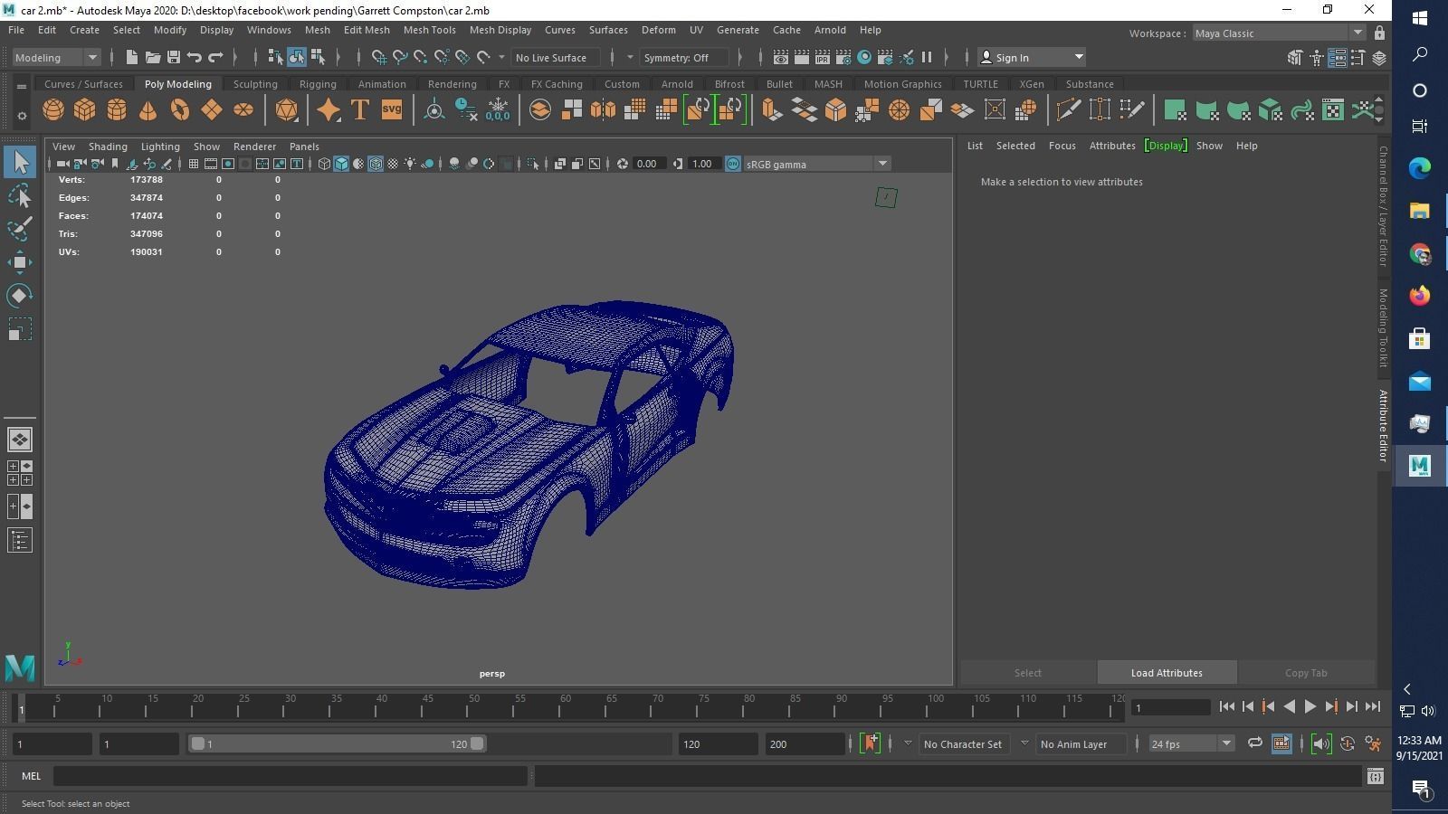Toggle the lock next to Workspace dropdown
This screenshot has width=1448, height=814.
pyautogui.click(x=1379, y=33)
